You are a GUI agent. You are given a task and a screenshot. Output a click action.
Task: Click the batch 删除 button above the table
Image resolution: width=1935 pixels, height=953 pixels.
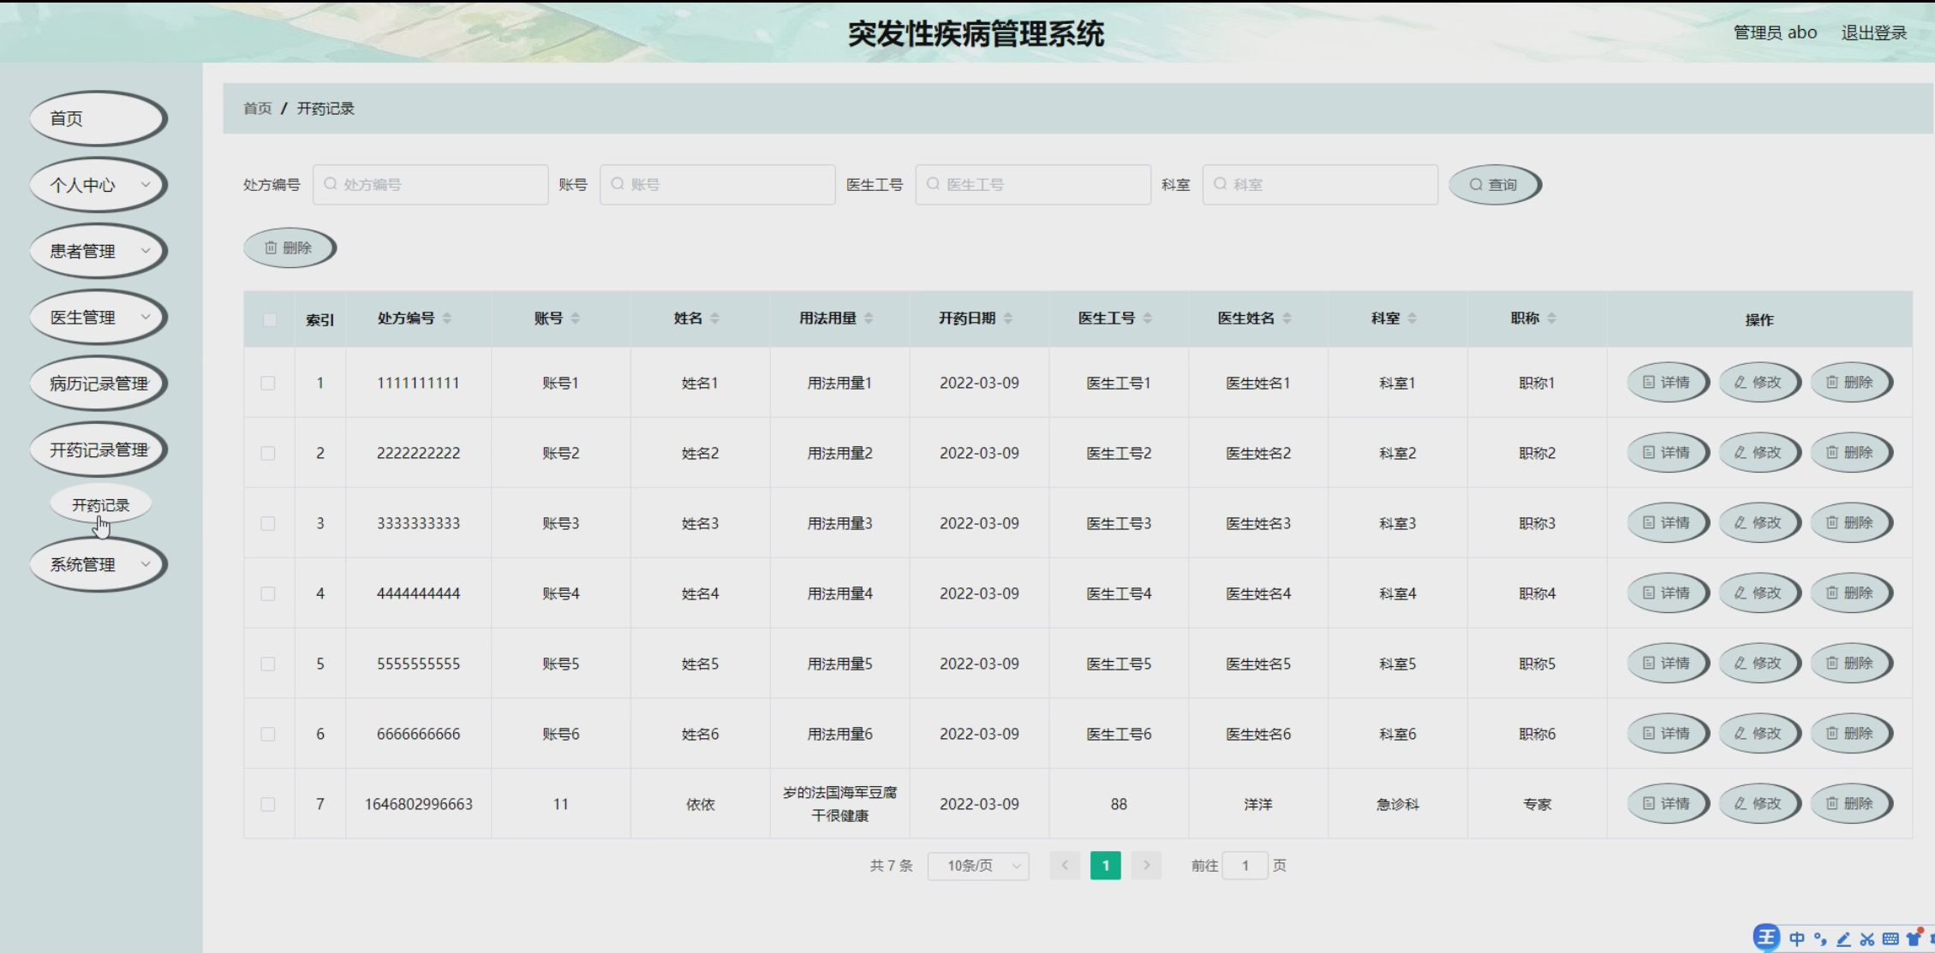[x=290, y=248]
